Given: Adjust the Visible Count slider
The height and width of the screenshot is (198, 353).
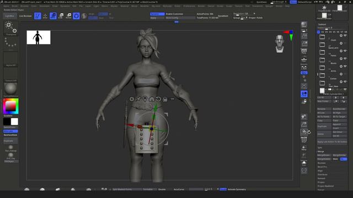Looking at the screenshot, I should tap(332, 28).
